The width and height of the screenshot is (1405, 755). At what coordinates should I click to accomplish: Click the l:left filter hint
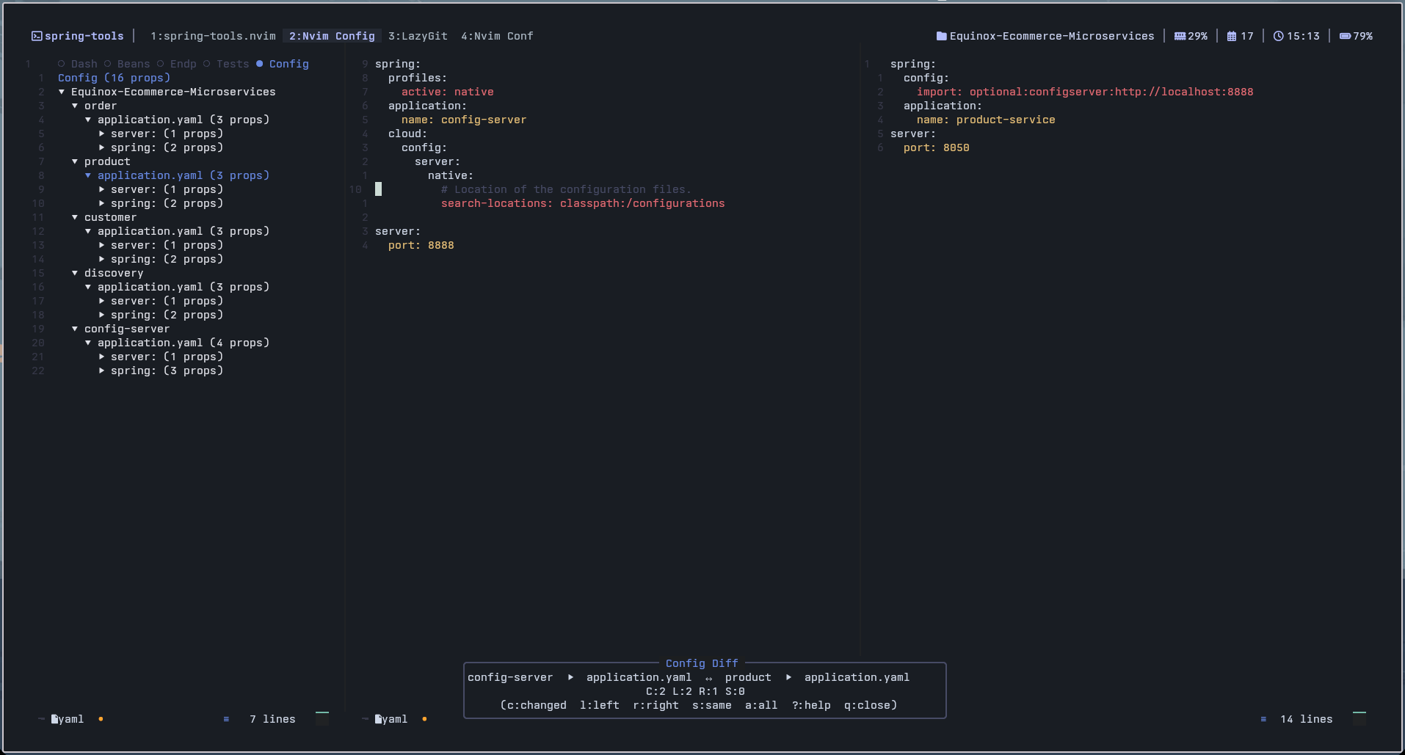pyautogui.click(x=599, y=705)
